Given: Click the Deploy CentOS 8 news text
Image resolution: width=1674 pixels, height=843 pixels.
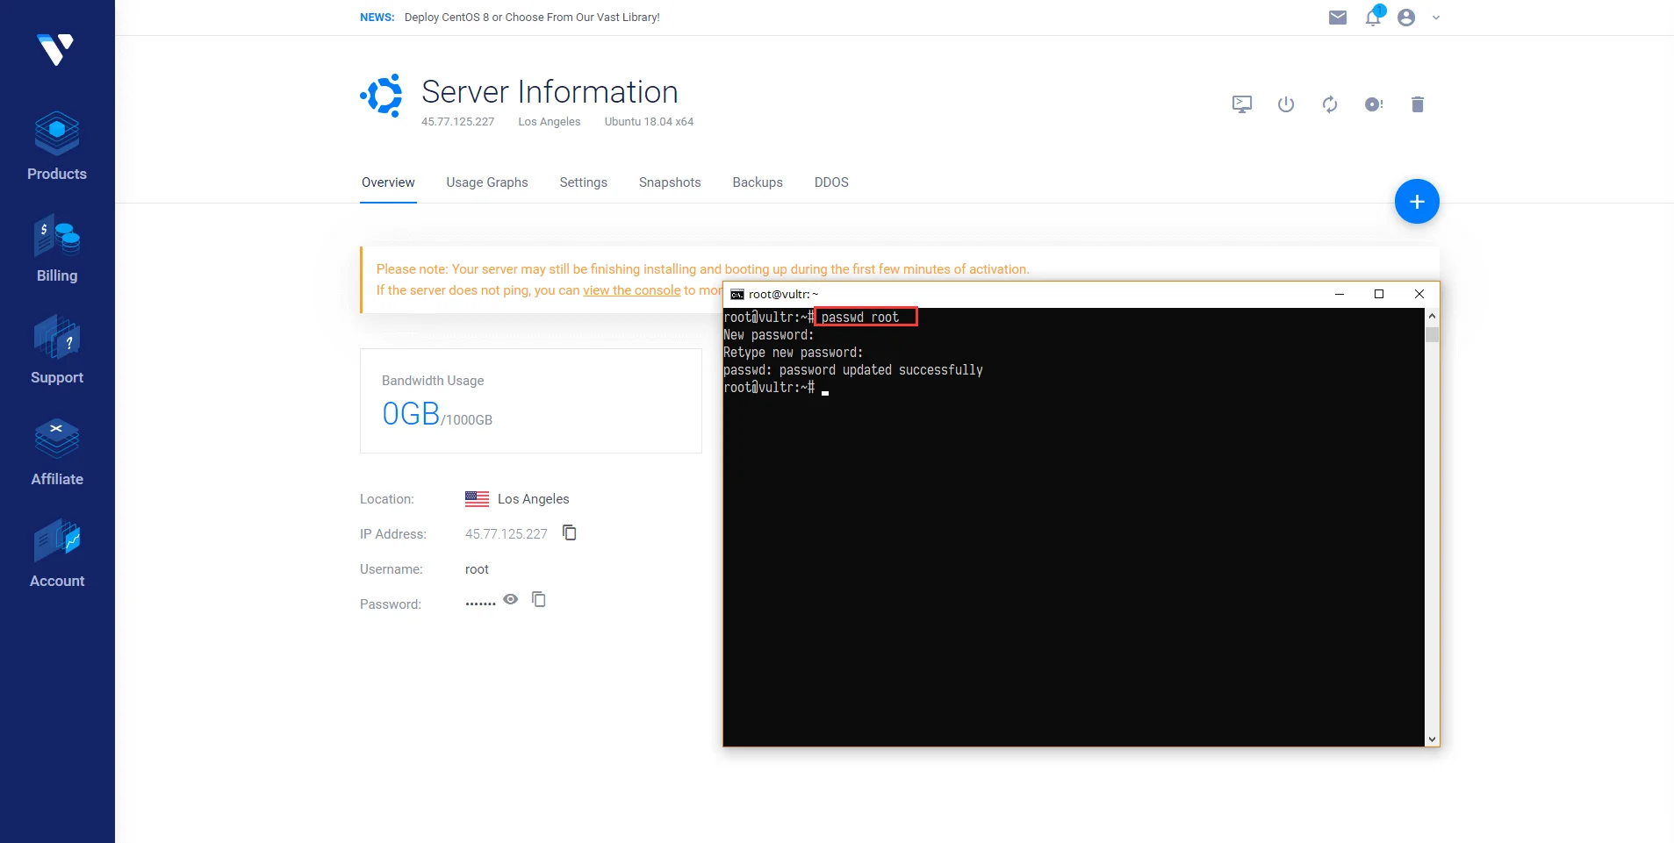Looking at the screenshot, I should click(532, 18).
